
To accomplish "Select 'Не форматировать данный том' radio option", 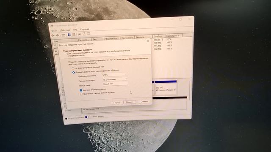I will pos(73,68).
